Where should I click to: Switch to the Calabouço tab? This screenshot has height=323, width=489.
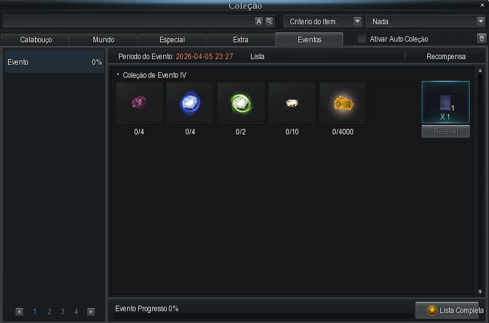(36, 40)
